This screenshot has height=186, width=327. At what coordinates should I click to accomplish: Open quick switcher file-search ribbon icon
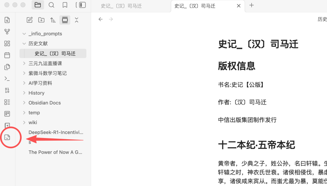pos(7,20)
